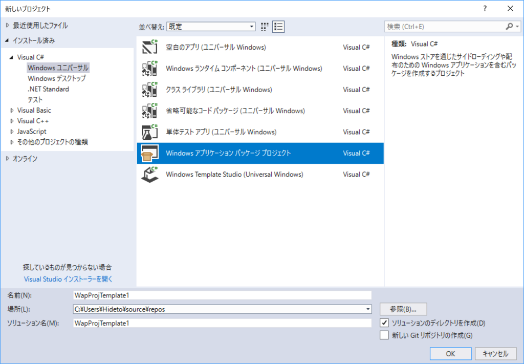Image resolution: width=524 pixels, height=364 pixels.
Task: Select .NET Standard category
Action: [x=49, y=89]
